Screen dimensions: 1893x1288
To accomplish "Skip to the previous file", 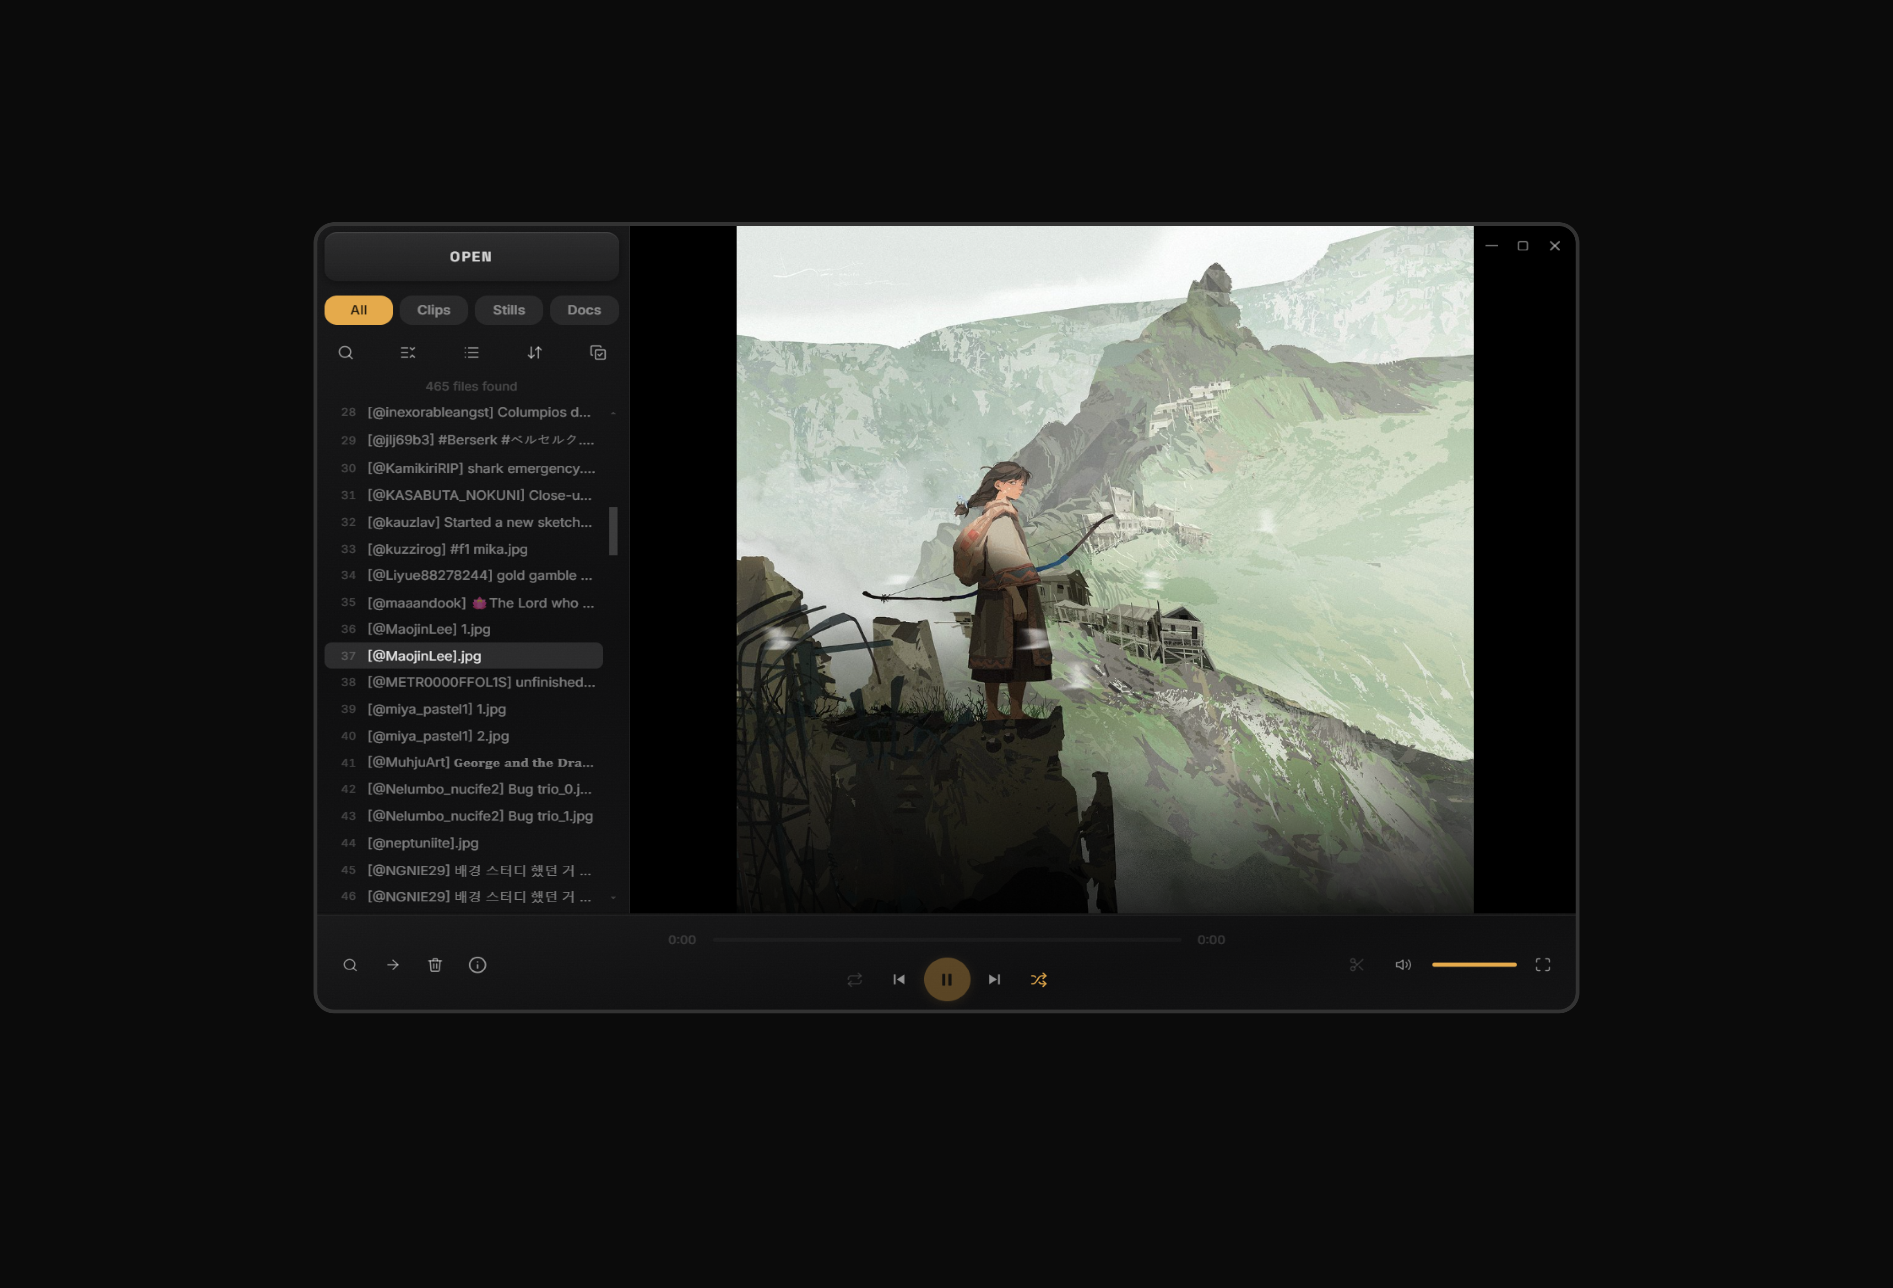I will 899,979.
